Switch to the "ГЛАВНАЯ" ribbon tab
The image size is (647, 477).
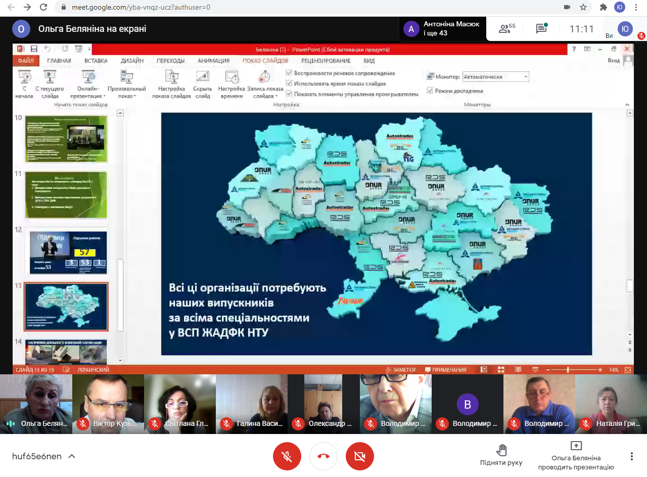click(59, 61)
